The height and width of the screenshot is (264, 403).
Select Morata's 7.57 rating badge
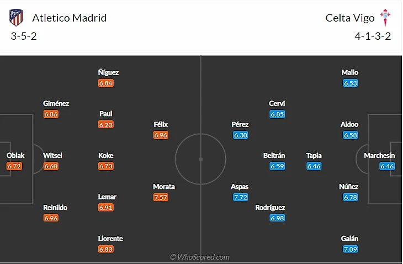point(161,197)
